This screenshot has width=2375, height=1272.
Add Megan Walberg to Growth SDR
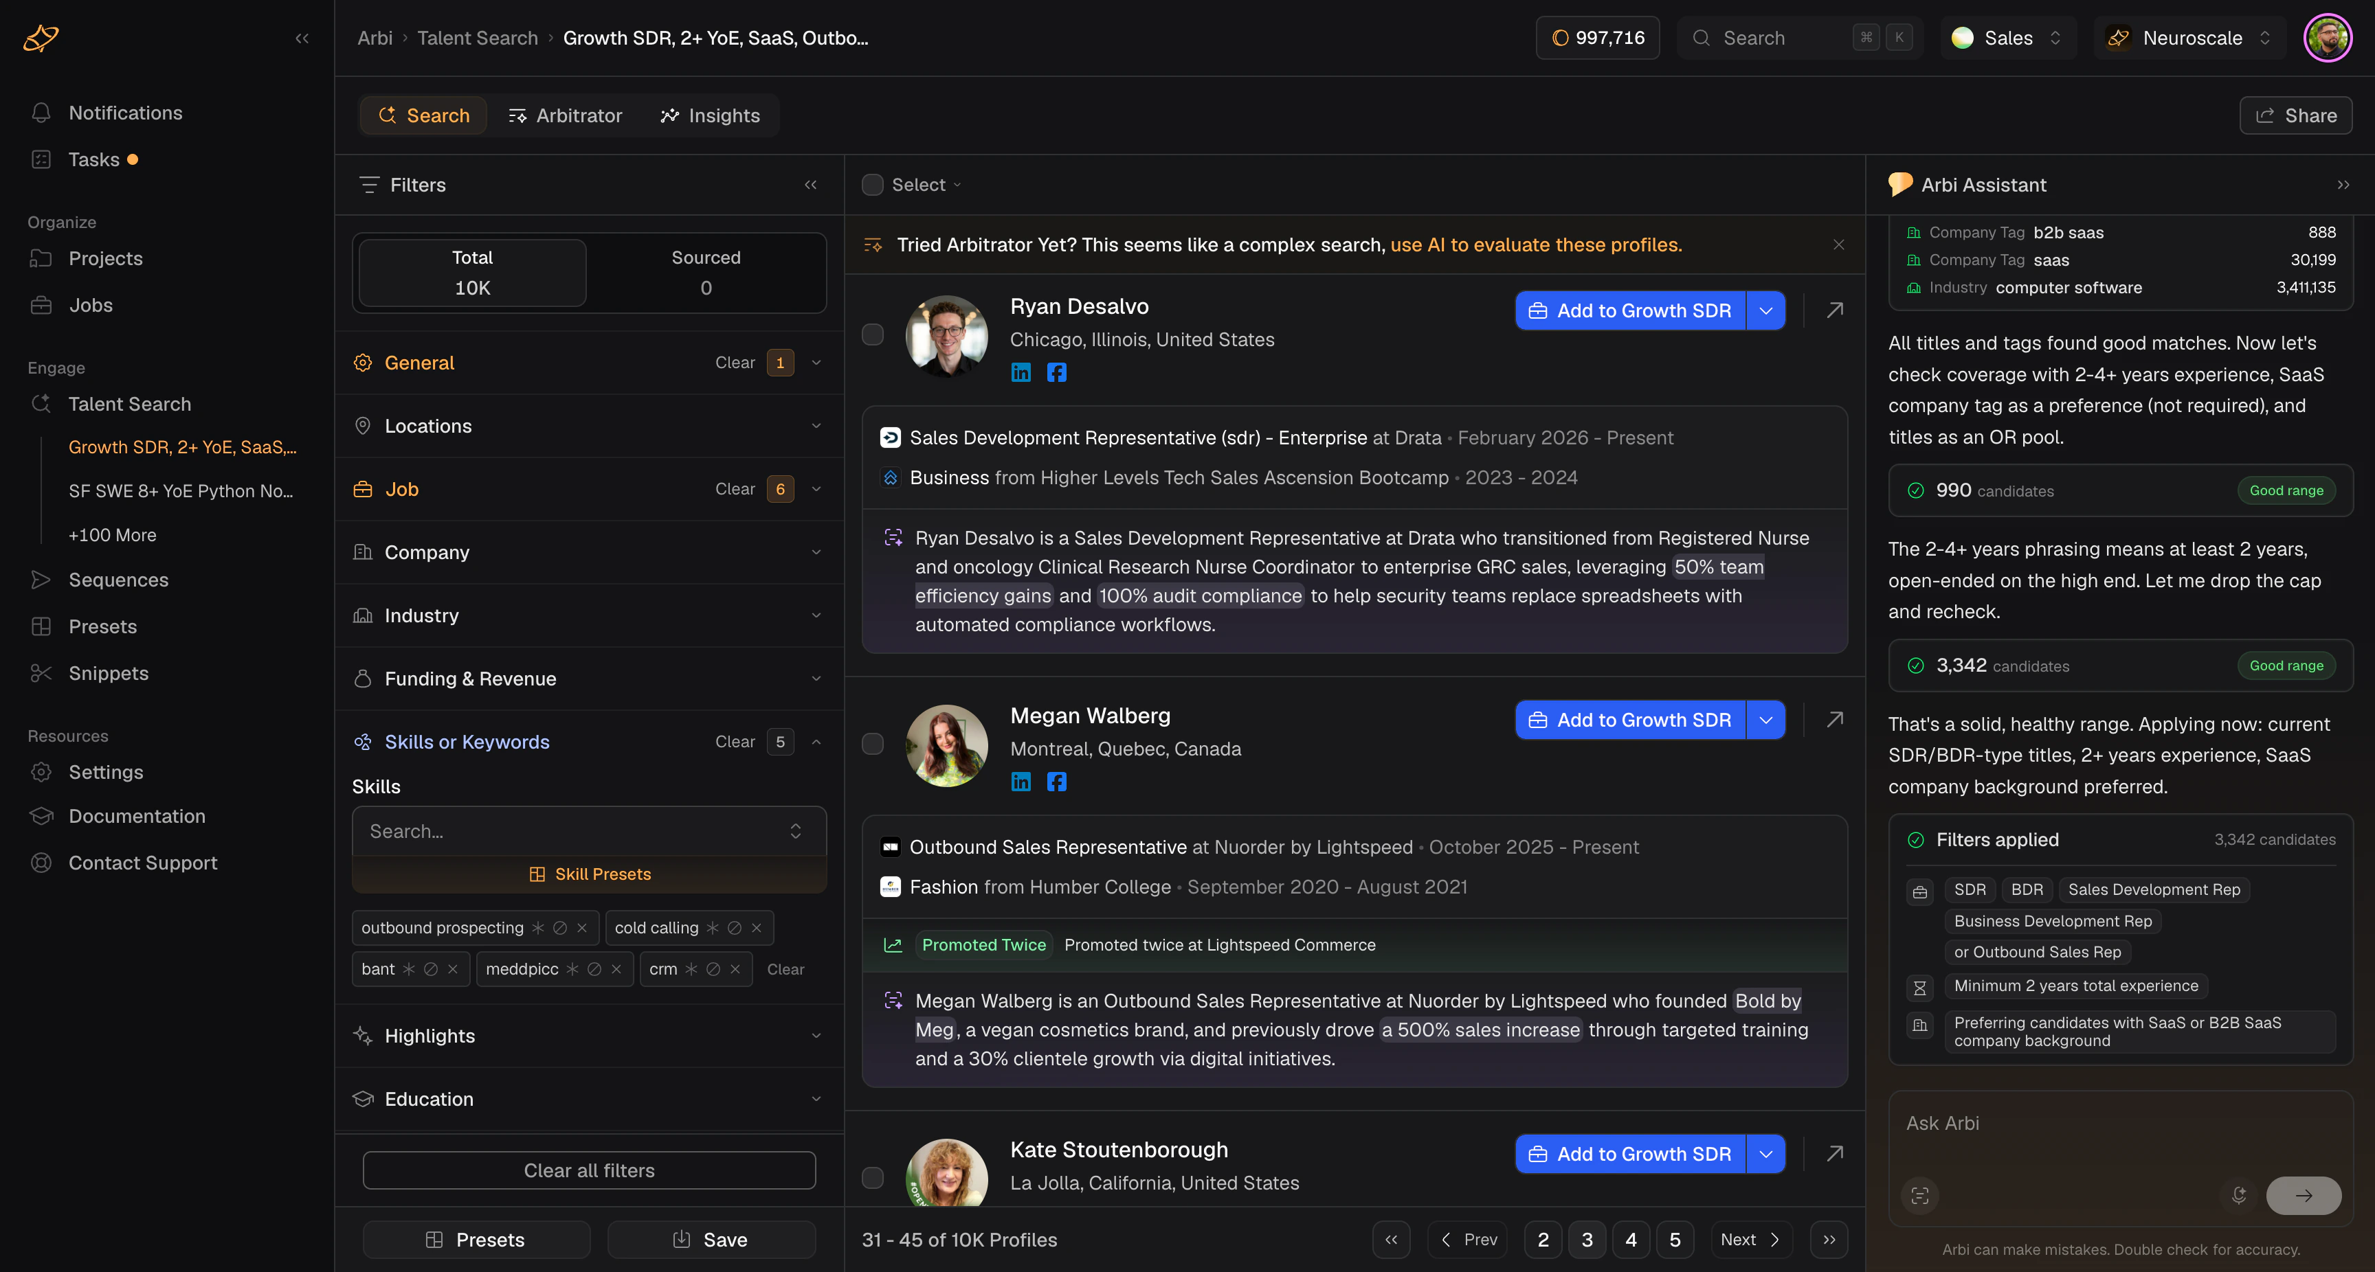click(x=1630, y=720)
